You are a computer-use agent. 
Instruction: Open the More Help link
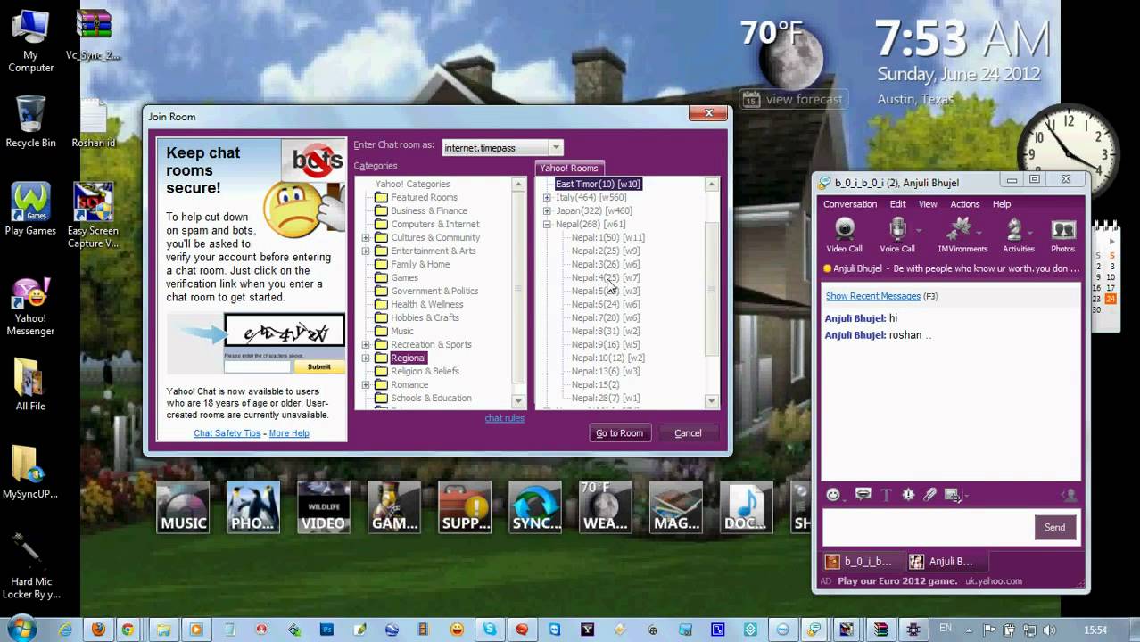click(x=289, y=433)
